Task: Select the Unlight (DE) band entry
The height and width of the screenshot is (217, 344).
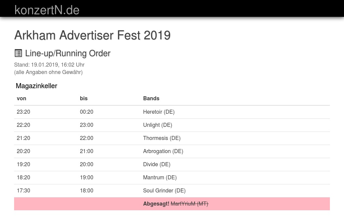Action: (158, 125)
